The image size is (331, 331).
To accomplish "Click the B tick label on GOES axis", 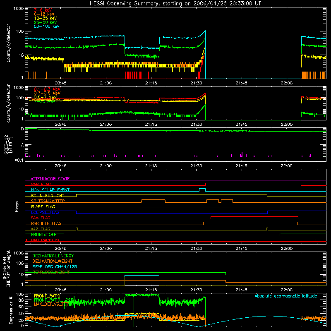I will [x=22, y=129].
